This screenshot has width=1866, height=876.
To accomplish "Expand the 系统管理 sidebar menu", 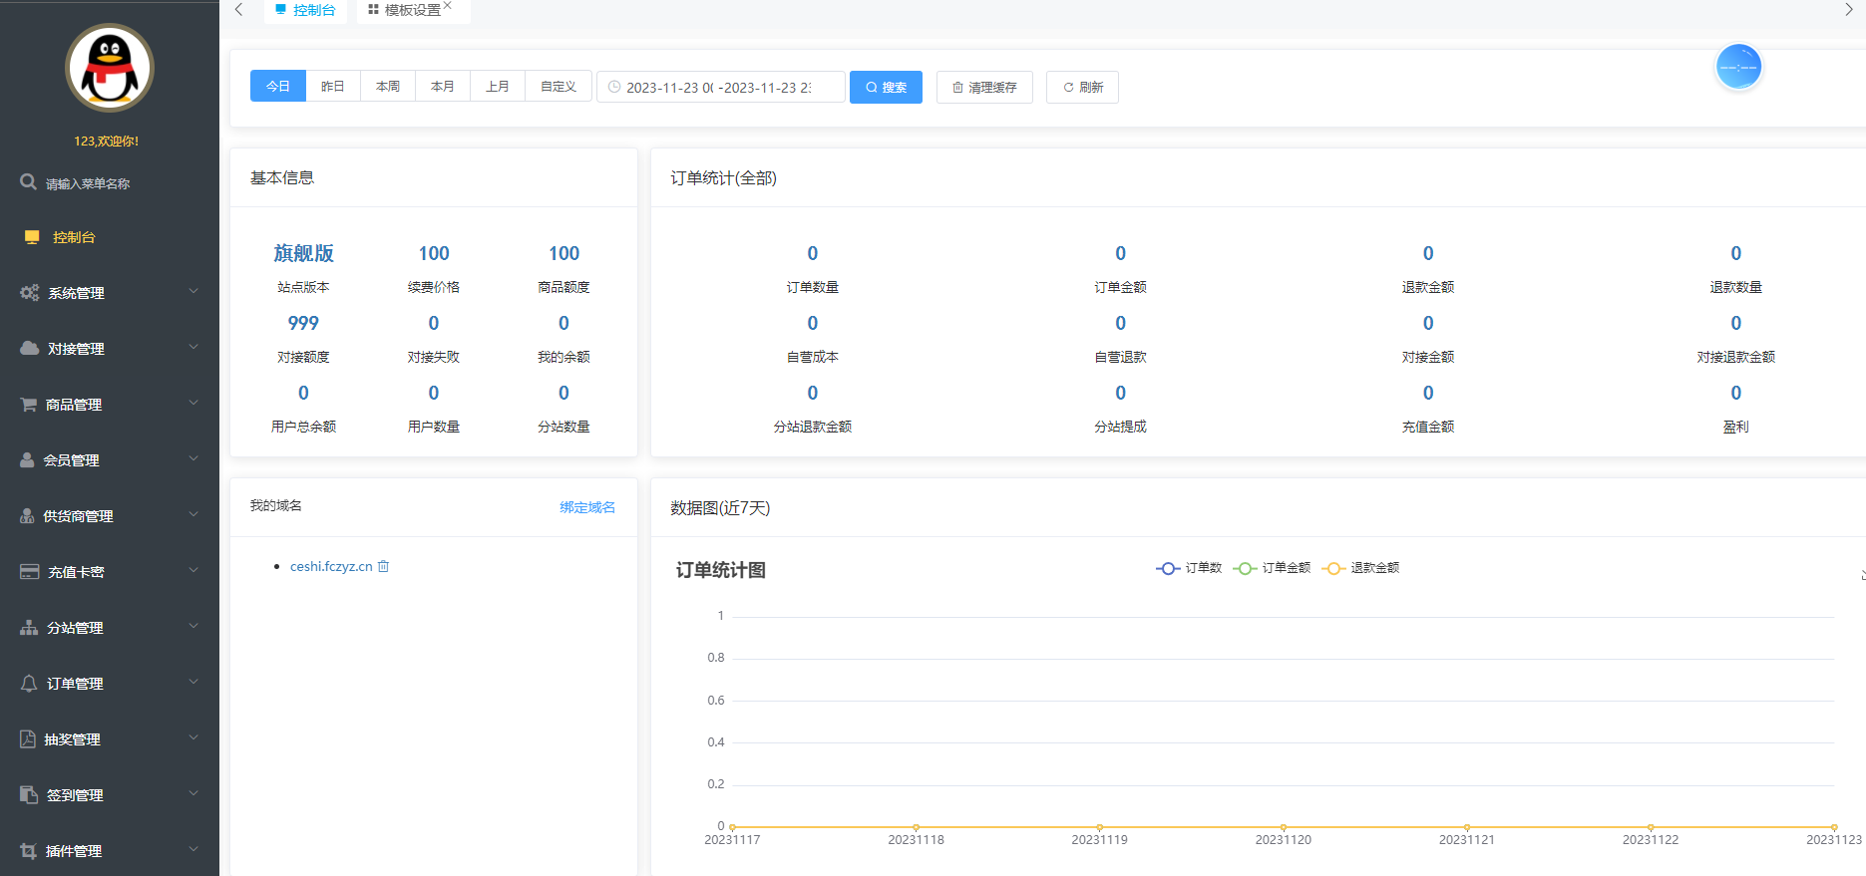I will [109, 293].
